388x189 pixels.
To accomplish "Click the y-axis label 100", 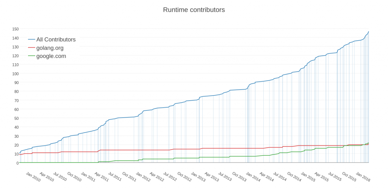I will click(15, 73).
